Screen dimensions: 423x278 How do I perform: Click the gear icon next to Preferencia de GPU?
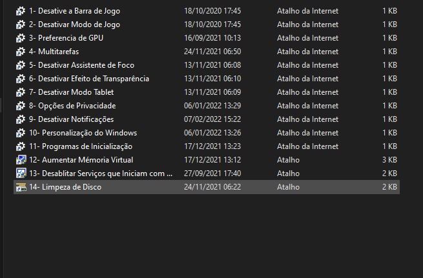21,38
